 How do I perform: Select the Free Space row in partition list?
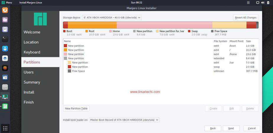click(161, 71)
